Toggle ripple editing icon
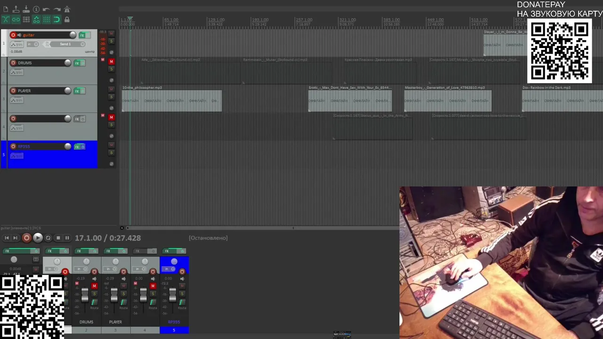 point(26,19)
